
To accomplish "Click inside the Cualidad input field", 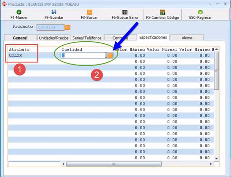I will click(83, 56).
